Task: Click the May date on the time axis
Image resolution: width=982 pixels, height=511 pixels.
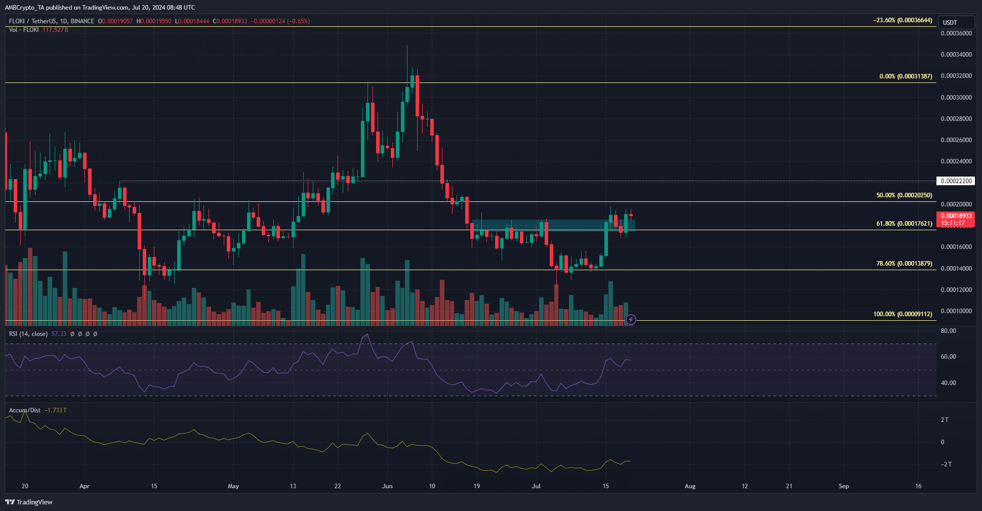Action: pyautogui.click(x=233, y=486)
